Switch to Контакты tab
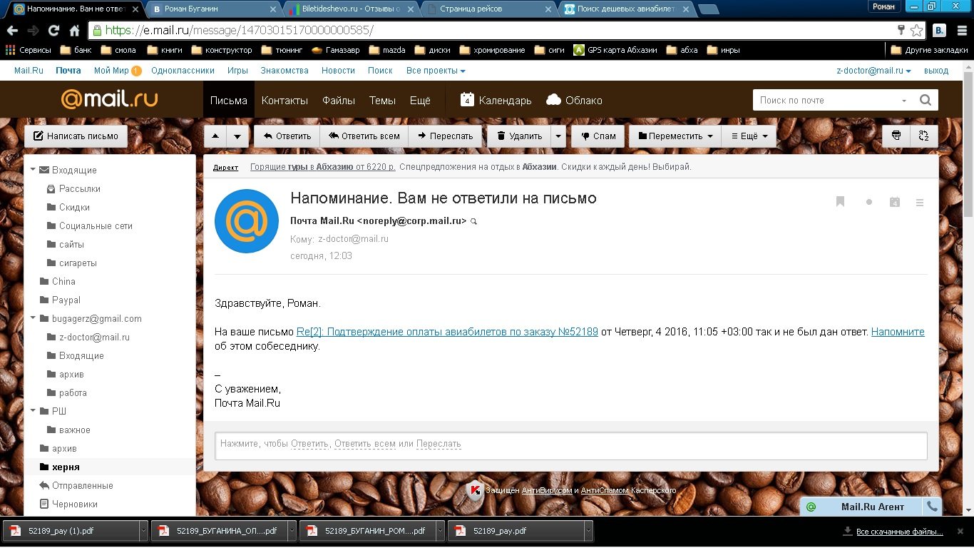This screenshot has width=974, height=548. click(284, 100)
